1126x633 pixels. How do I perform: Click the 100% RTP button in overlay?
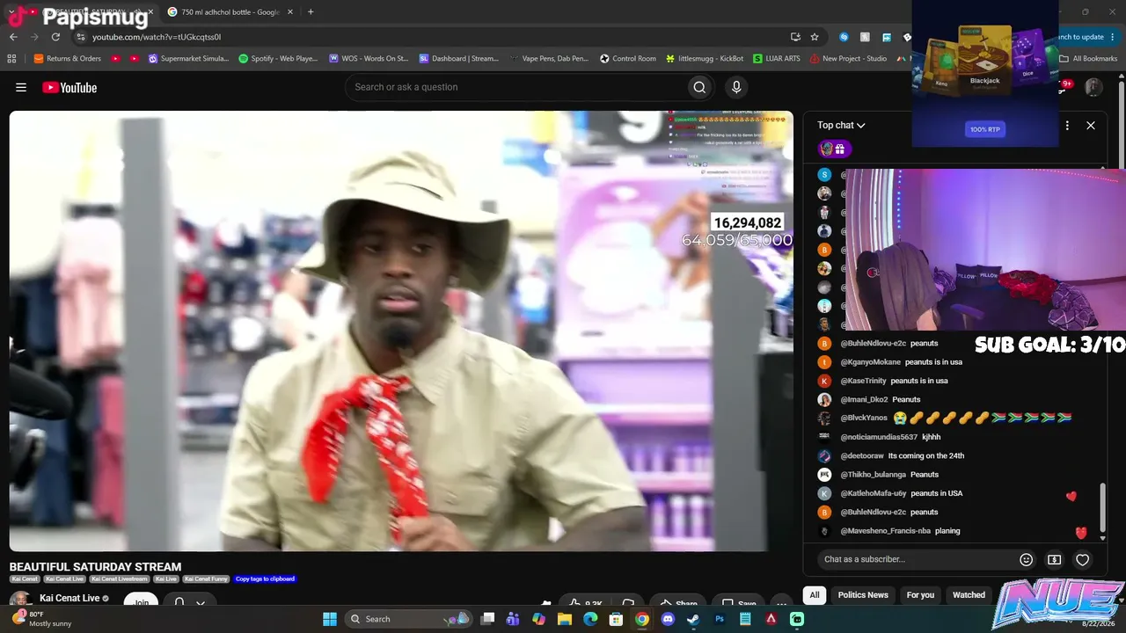pos(984,129)
